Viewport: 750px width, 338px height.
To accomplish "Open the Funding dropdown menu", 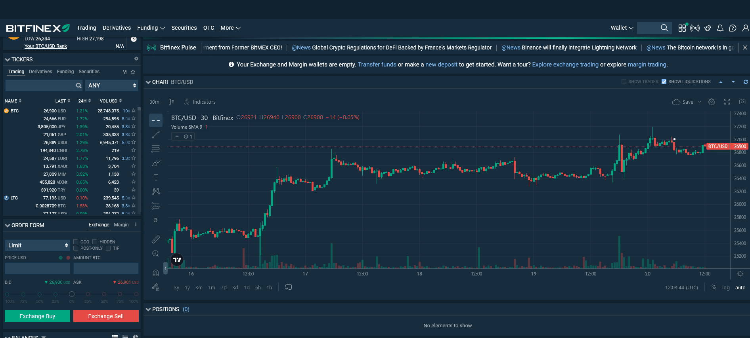I will coord(151,28).
